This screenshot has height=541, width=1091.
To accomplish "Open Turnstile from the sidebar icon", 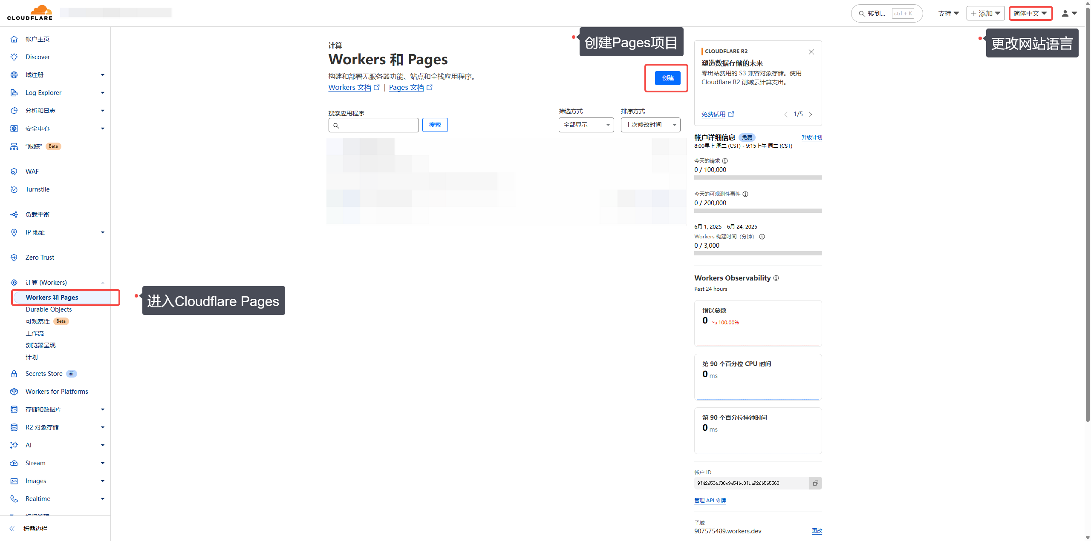I will [14, 189].
